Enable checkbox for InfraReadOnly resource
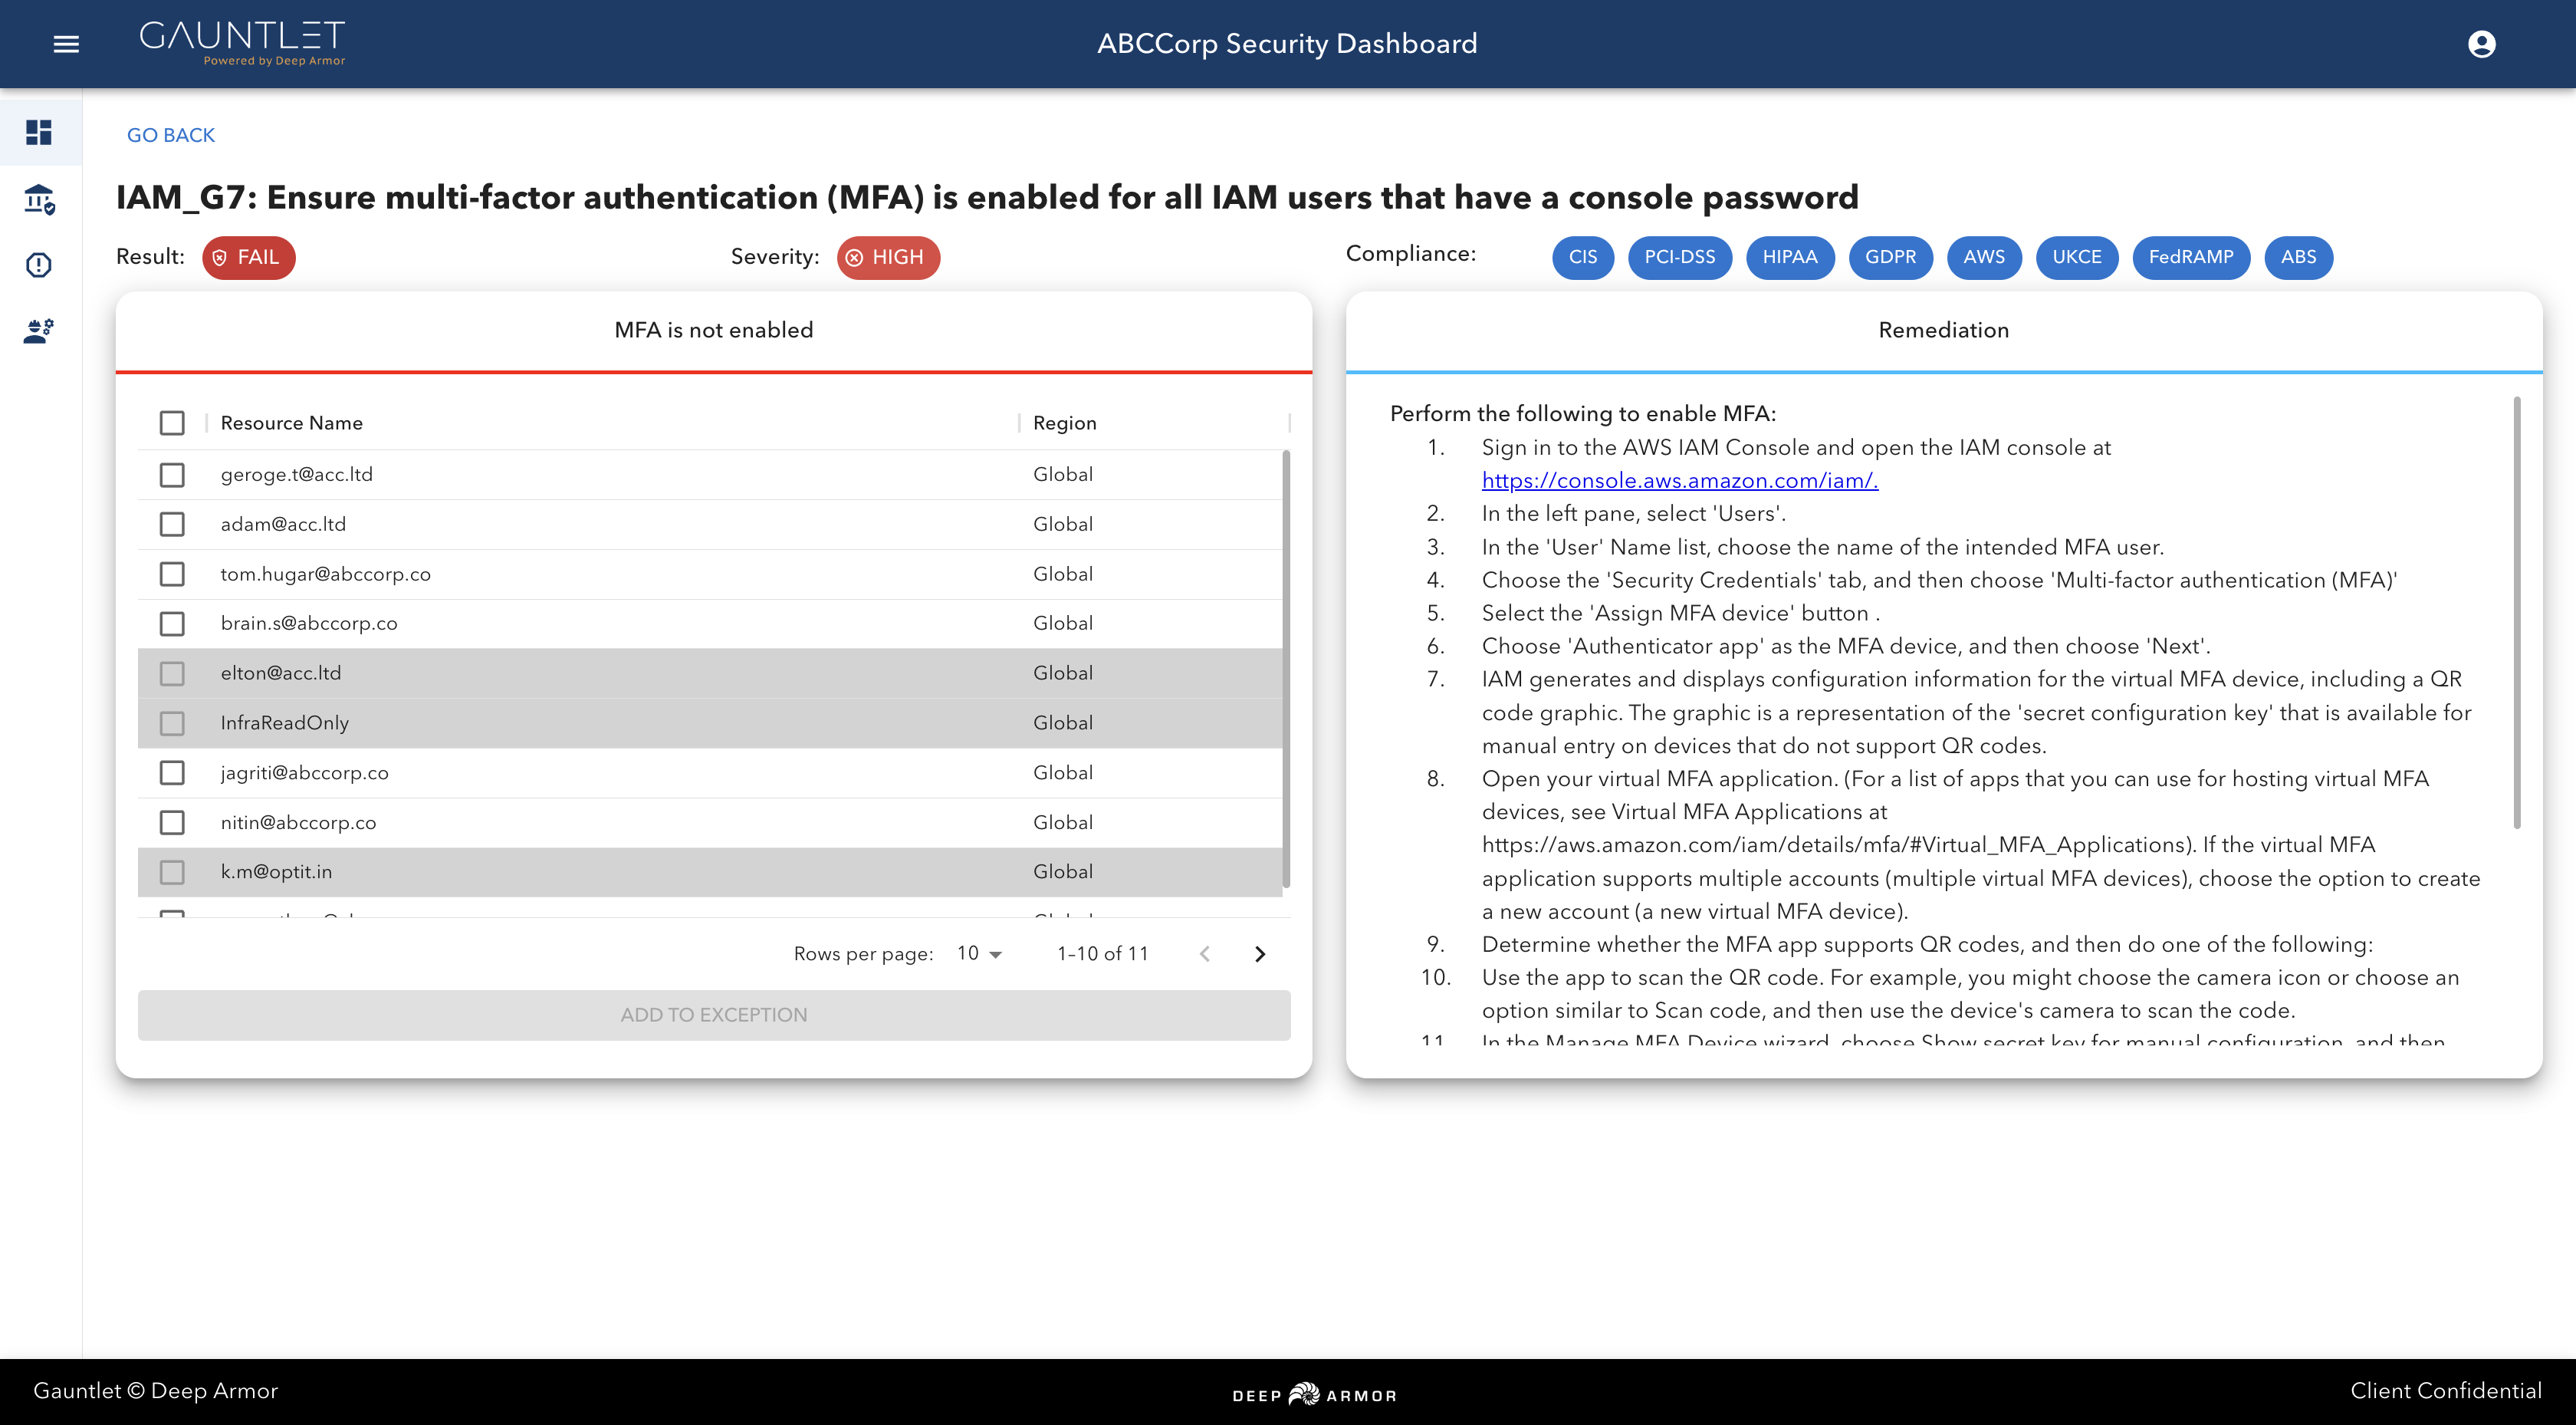This screenshot has width=2576, height=1425. (x=173, y=721)
